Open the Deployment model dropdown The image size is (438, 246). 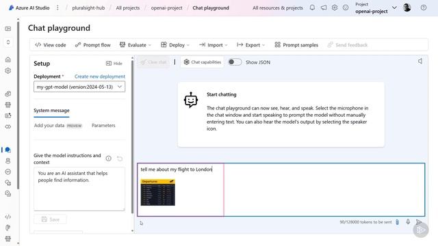[x=79, y=87]
